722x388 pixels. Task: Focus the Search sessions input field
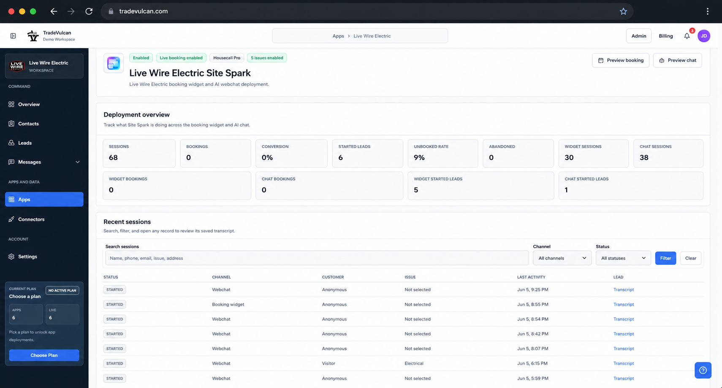[317, 258]
